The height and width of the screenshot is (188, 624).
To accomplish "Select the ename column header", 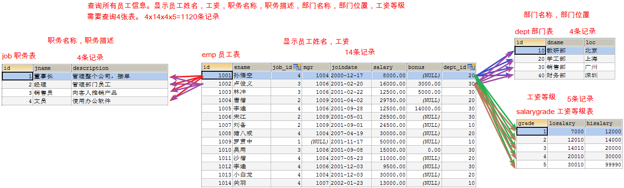I will 251,67.
